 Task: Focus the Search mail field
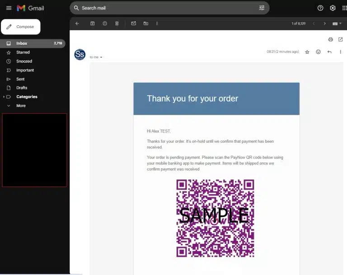coord(169,8)
